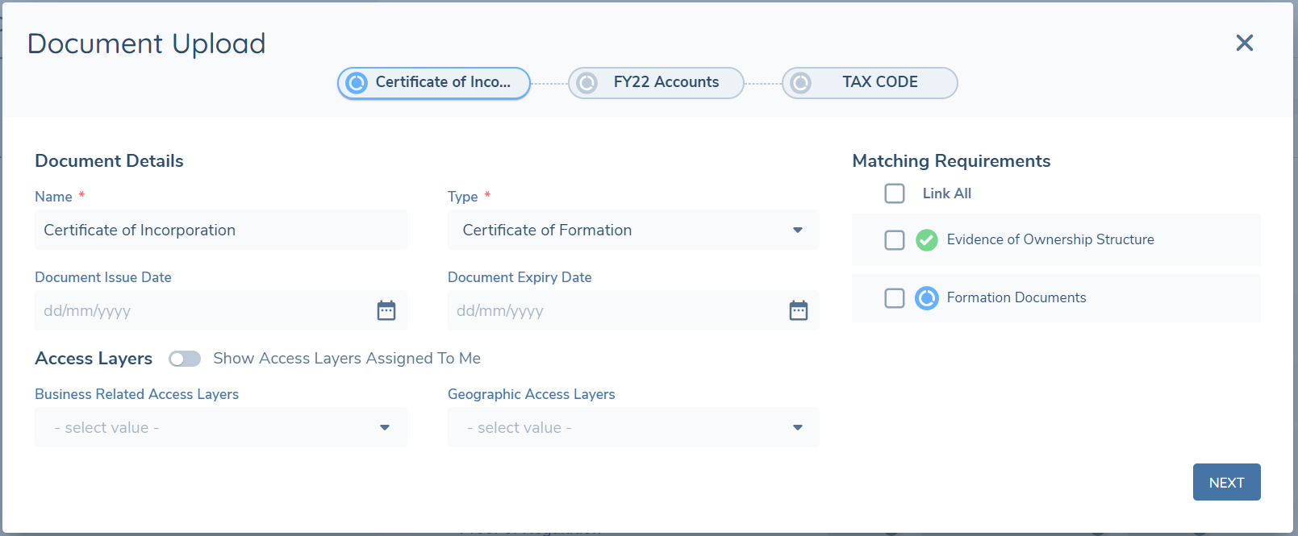
Task: Open the Type dropdown showing Certificate of Formation
Action: click(x=633, y=230)
